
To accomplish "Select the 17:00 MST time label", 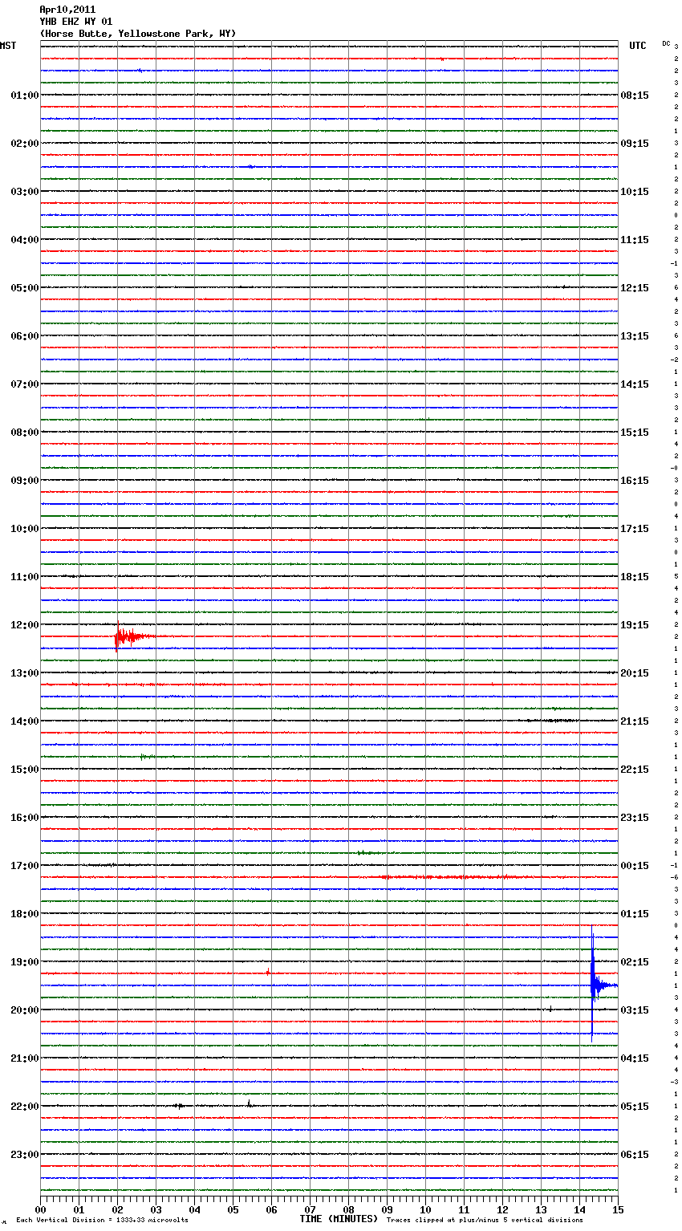I will point(25,866).
